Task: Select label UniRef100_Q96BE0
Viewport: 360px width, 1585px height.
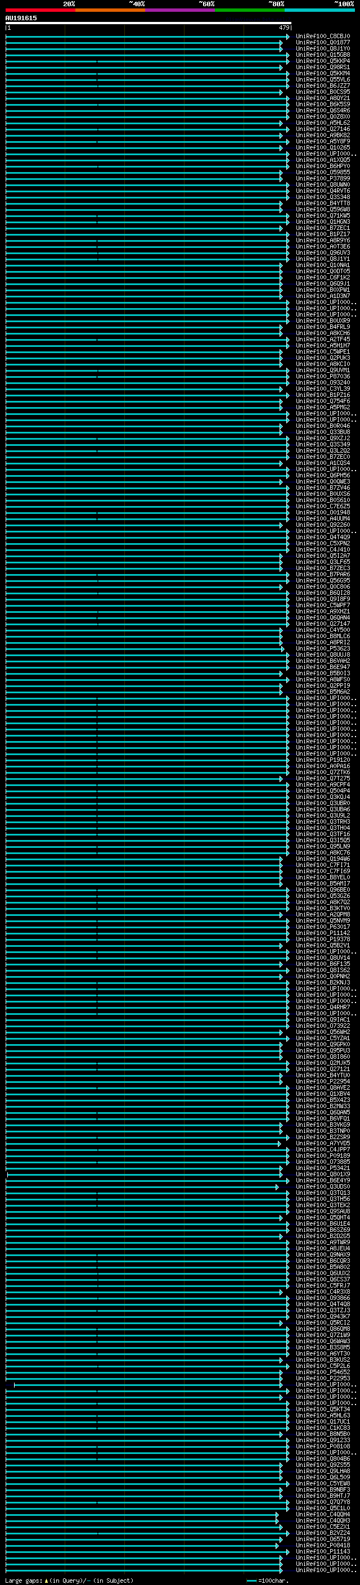Action: 323,890
